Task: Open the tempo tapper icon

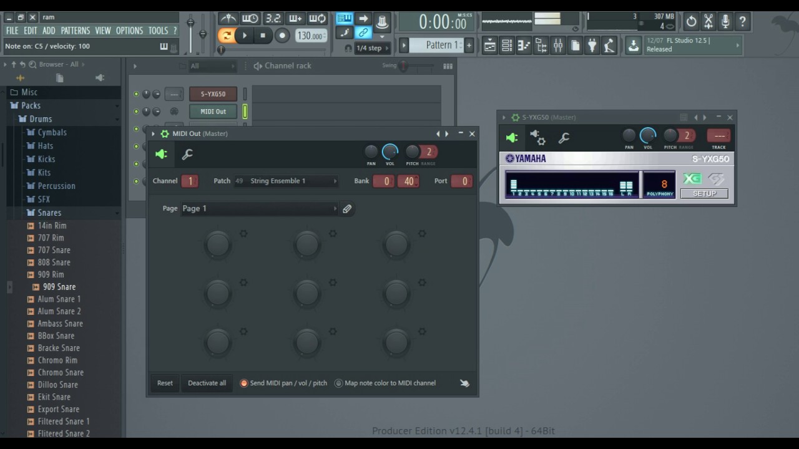Action: click(609, 45)
